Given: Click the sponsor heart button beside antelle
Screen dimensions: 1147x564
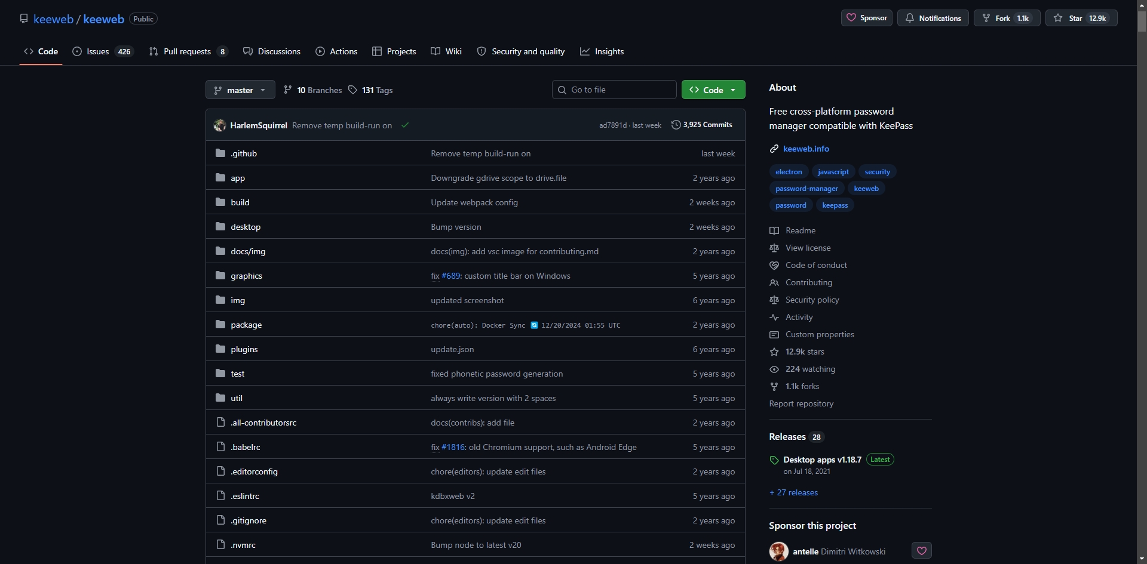Looking at the screenshot, I should point(921,551).
